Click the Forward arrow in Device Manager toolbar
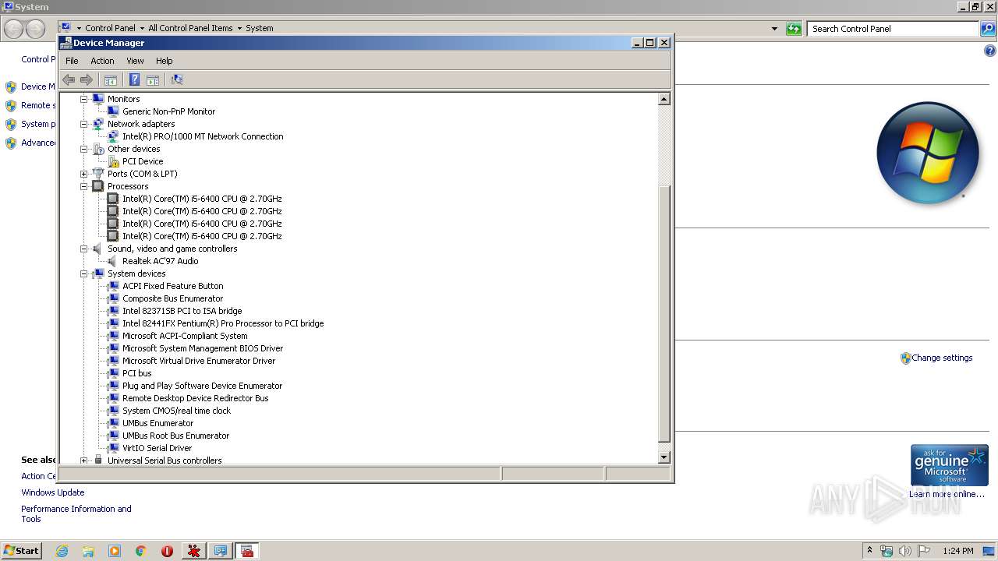The height and width of the screenshot is (561, 998). pyautogui.click(x=87, y=79)
